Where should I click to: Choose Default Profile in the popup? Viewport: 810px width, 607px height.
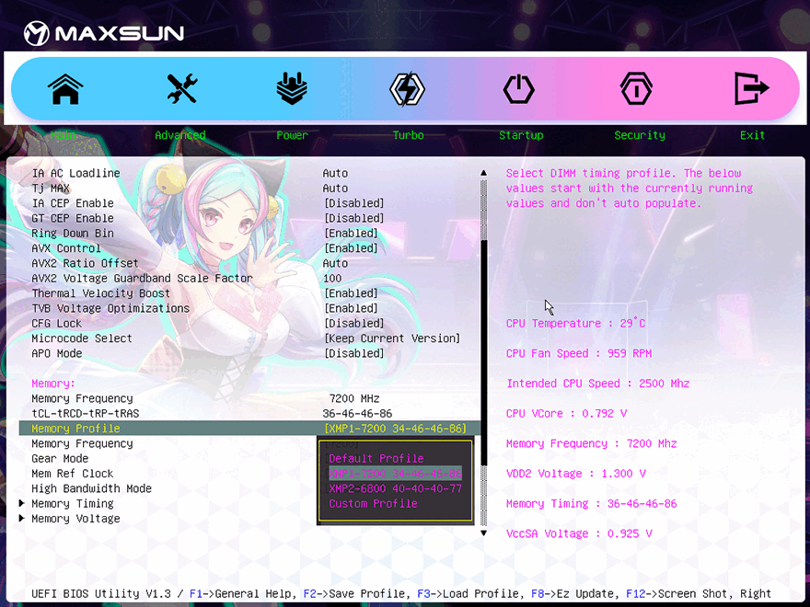[376, 458]
